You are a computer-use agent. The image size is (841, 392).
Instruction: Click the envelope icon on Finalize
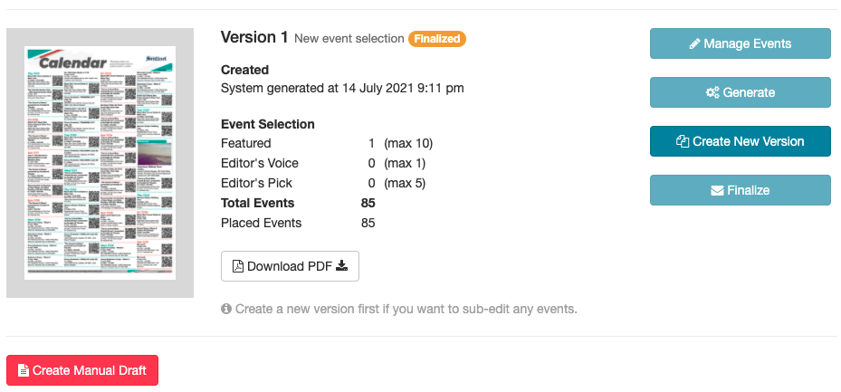(x=717, y=190)
